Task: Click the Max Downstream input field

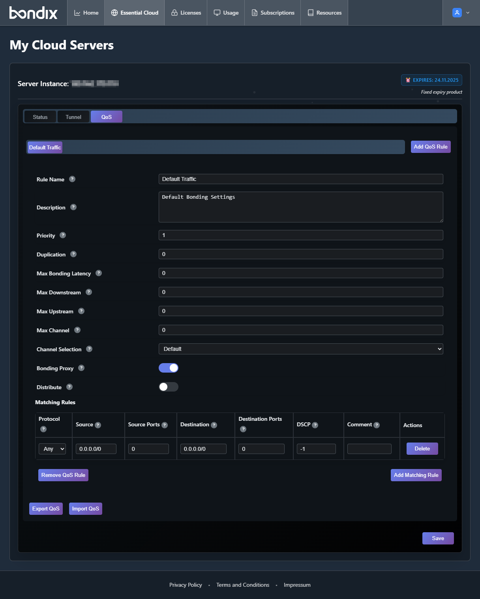Action: (301, 292)
